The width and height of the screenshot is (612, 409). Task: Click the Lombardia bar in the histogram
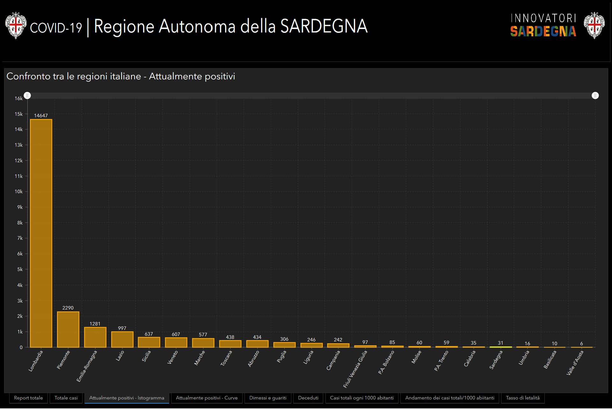click(41, 233)
